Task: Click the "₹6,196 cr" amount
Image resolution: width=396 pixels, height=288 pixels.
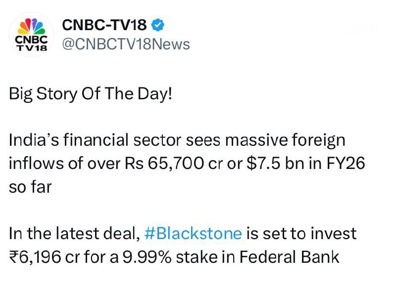Action: pos(40,257)
